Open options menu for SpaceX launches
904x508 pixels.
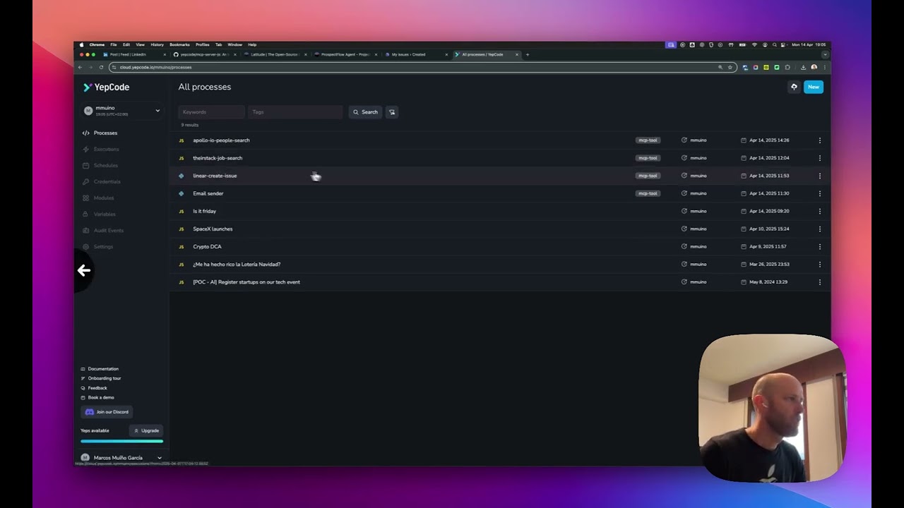tap(820, 229)
